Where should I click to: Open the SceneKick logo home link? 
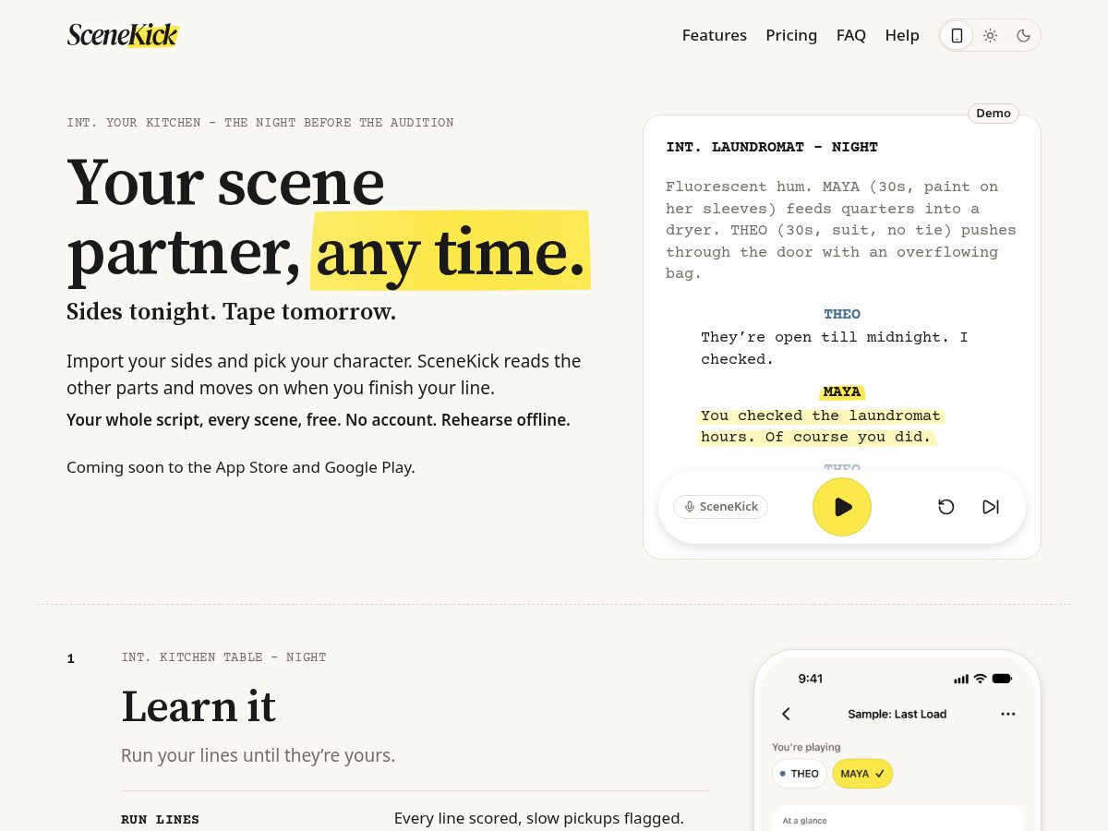coord(122,35)
